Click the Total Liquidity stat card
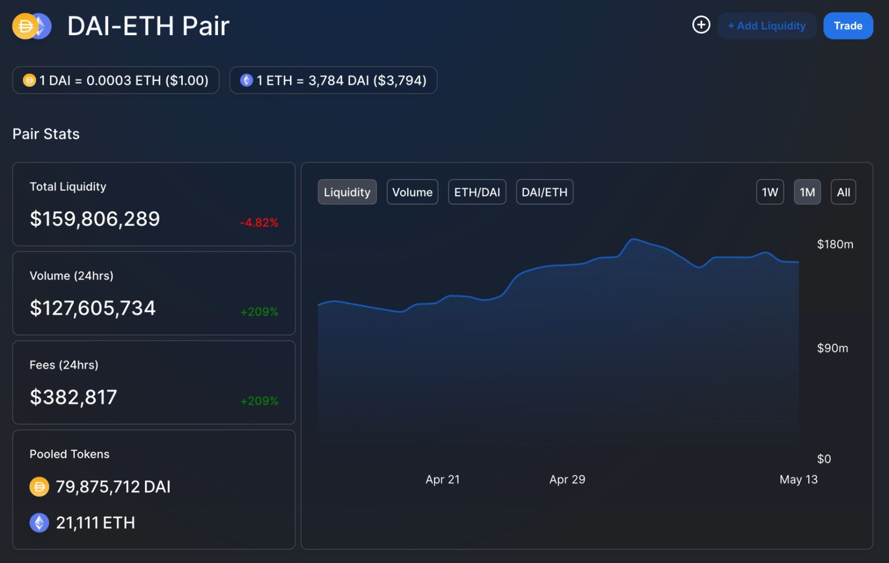The image size is (889, 563). (154, 204)
